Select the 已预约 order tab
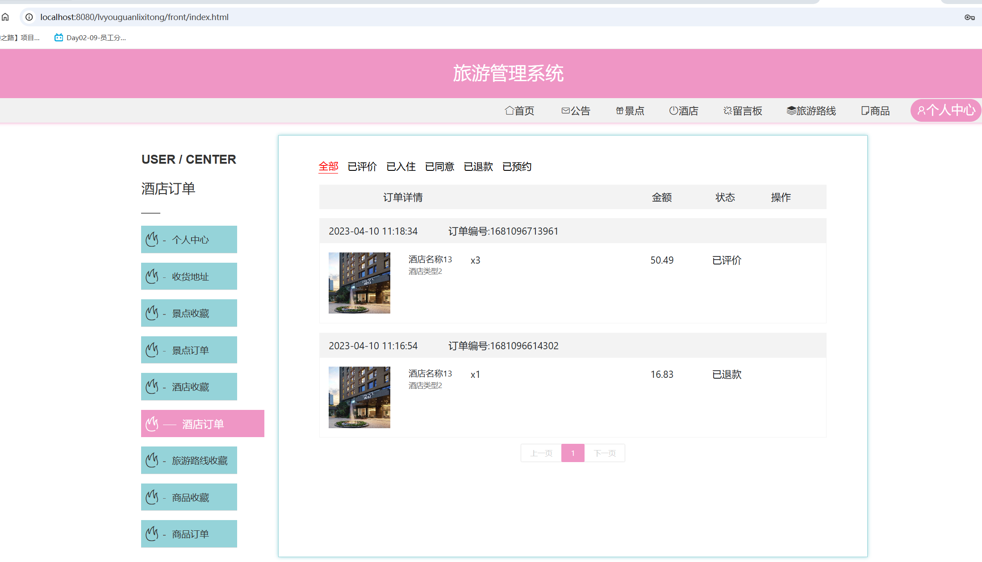Image resolution: width=982 pixels, height=562 pixels. pos(517,166)
